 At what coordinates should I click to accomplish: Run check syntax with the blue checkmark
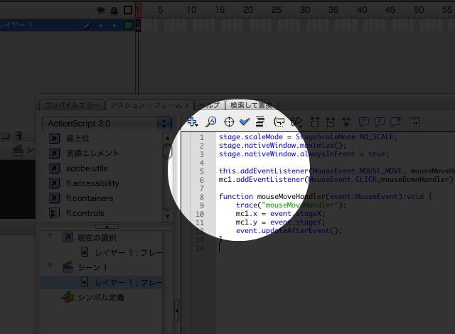point(245,122)
